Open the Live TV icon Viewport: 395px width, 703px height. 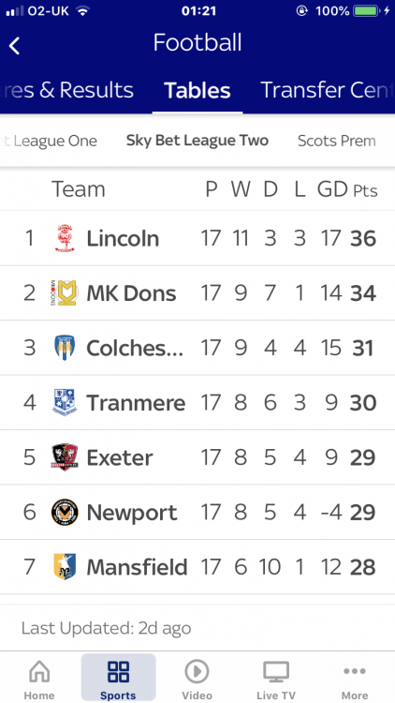pos(276,672)
